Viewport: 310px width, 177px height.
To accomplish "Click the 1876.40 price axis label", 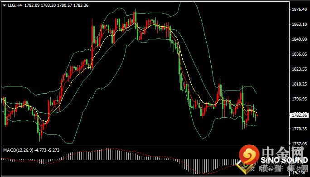I will point(299,10).
